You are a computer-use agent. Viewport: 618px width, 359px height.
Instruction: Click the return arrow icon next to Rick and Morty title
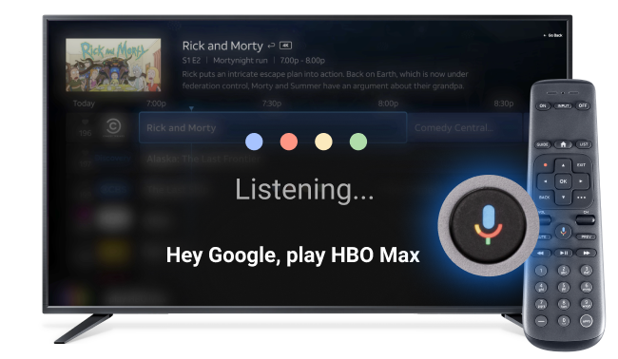(x=271, y=46)
